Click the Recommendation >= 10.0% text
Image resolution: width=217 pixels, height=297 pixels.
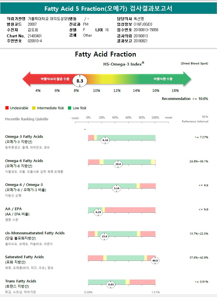click(x=185, y=99)
